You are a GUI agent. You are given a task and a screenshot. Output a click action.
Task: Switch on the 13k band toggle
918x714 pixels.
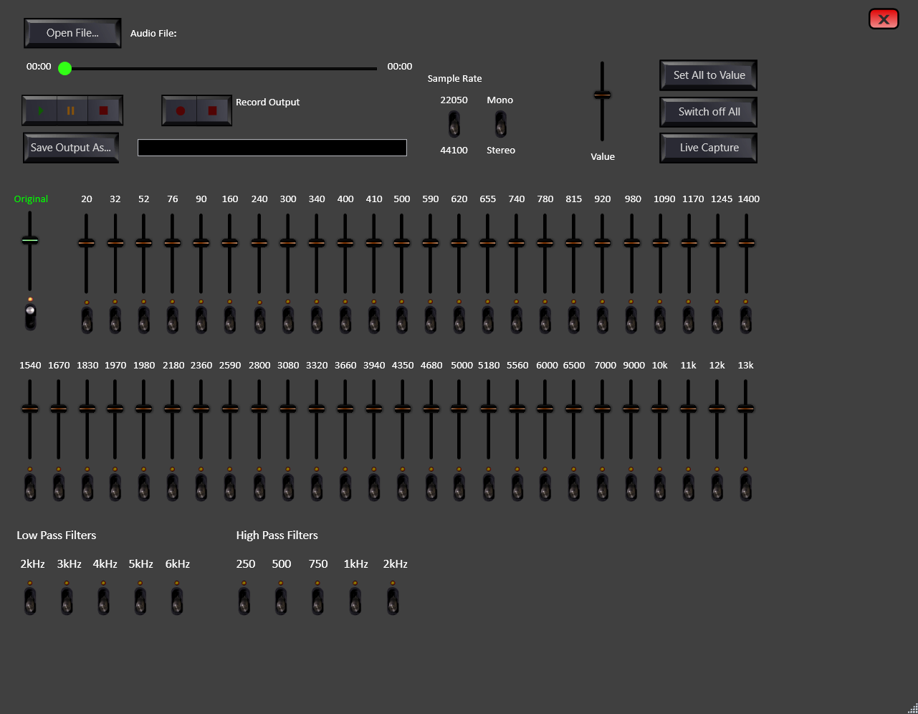pos(745,486)
